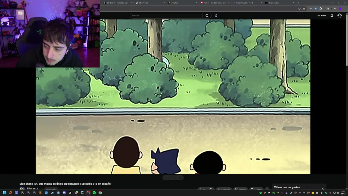Open OBS Studio from the taskbar

(88, 193)
